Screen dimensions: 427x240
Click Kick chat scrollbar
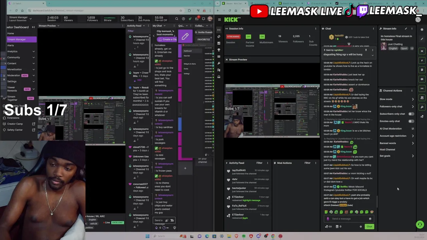(377, 202)
